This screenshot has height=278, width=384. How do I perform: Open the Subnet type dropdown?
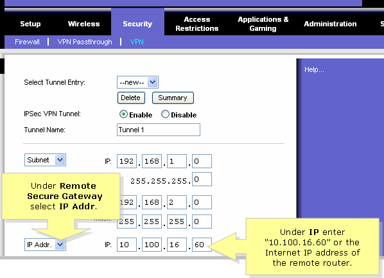click(45, 160)
